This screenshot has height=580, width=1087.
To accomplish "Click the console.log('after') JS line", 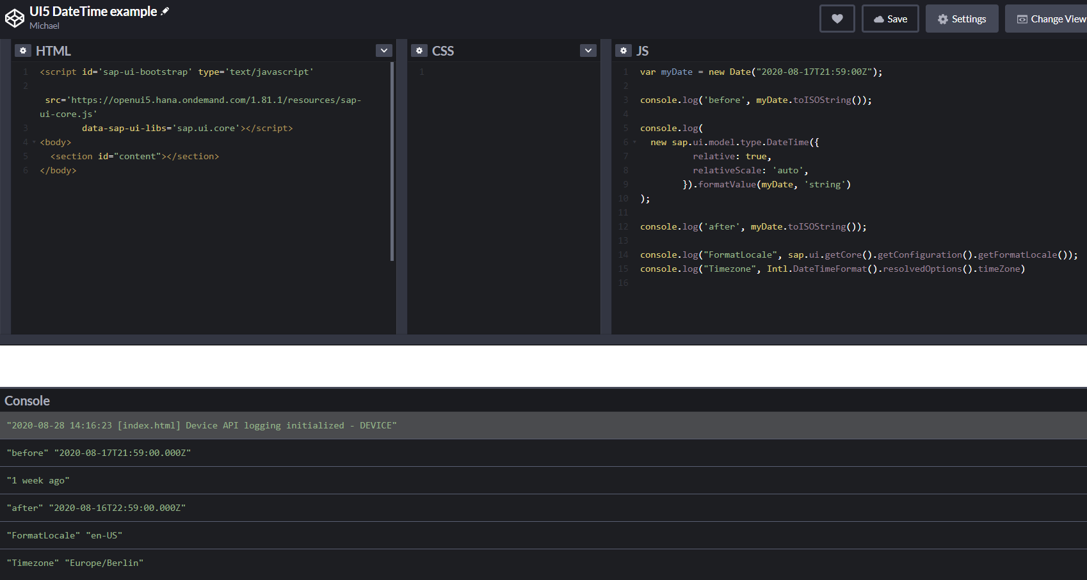I will click(753, 226).
